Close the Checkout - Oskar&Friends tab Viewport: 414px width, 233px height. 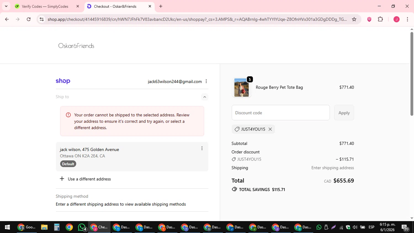pos(150,6)
